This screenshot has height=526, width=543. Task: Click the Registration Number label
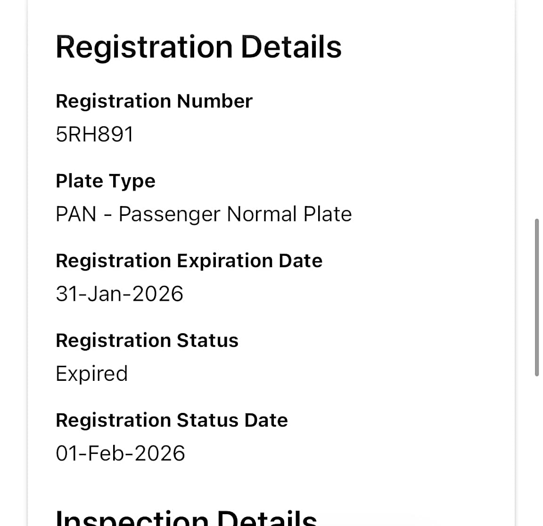tap(154, 101)
